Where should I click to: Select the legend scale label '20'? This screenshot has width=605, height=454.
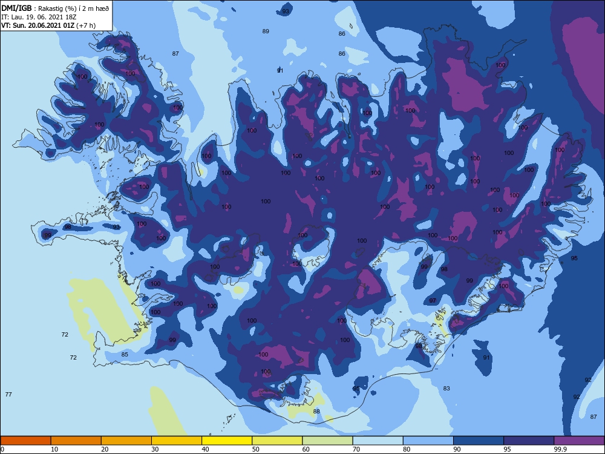point(105,449)
